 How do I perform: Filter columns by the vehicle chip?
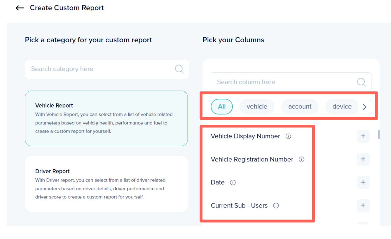point(257,107)
